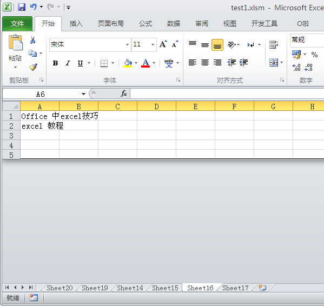Toggle bottom align highlighted button
Image resolution: width=324 pixels, height=306 pixels.
[217, 45]
